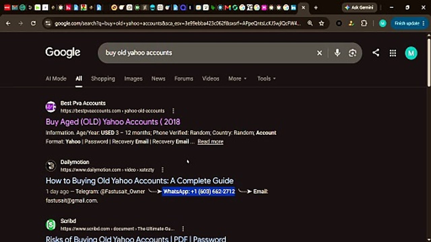Go back with the browser back arrow
431x242 pixels.
(x=8, y=23)
